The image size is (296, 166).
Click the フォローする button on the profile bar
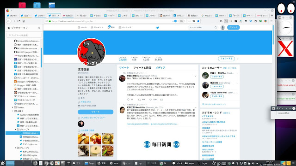pyautogui.click(x=226, y=59)
